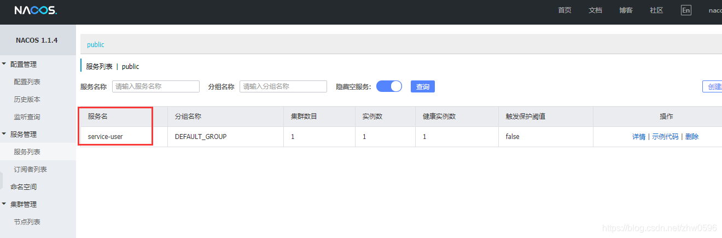This screenshot has width=722, height=238.
Task: Switch language with the En icon
Action: coord(686,10)
